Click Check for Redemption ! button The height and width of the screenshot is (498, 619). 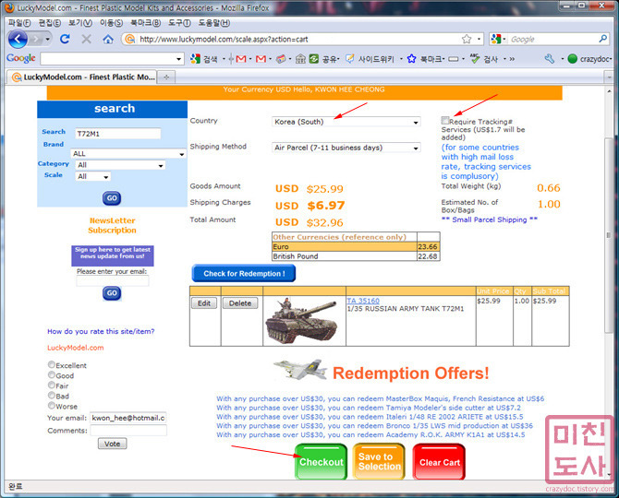coord(244,273)
